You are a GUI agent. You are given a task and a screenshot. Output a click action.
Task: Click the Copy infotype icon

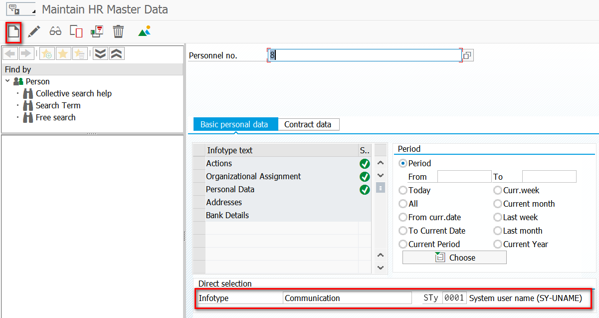tap(76, 32)
